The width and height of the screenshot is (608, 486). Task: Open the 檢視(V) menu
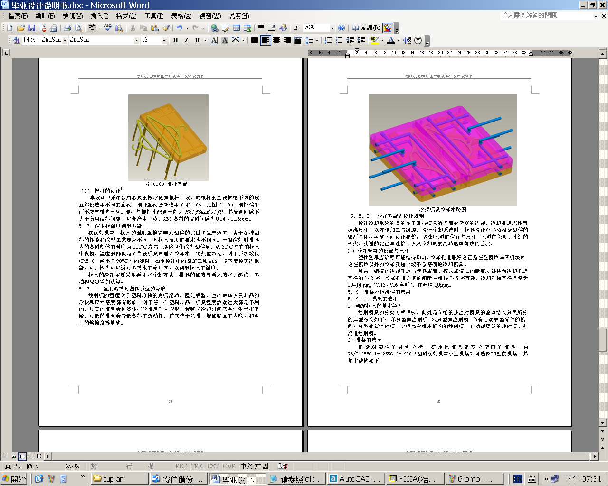73,16
